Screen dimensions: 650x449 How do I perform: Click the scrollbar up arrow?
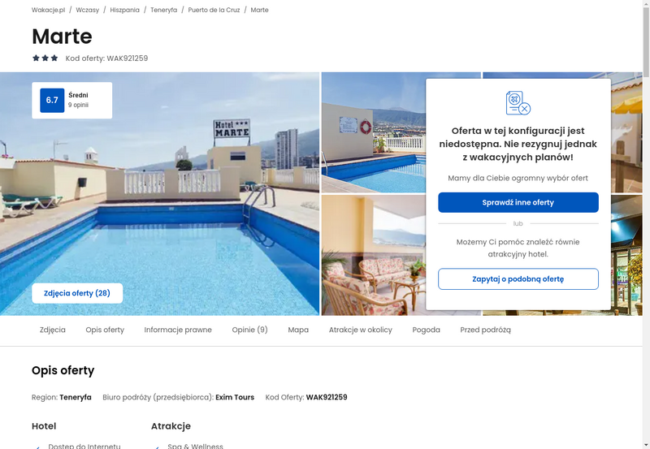646,3
